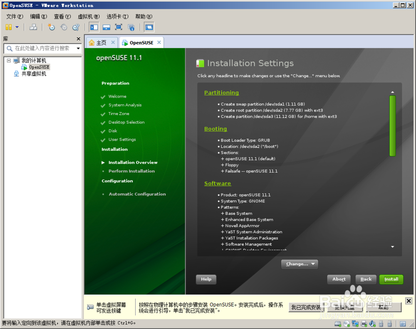This screenshot has height=329, width=416.
Task: Click 'System Type: GNOME' line
Action: tap(243, 201)
